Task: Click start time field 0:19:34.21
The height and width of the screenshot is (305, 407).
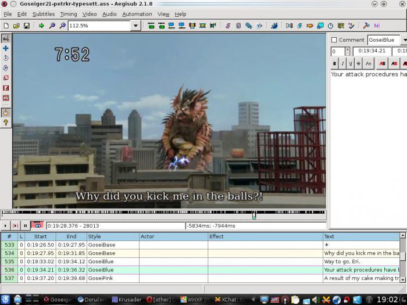Action: 372,51
